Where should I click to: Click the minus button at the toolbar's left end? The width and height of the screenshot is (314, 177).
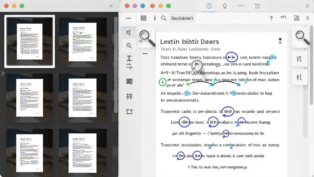click(x=128, y=18)
